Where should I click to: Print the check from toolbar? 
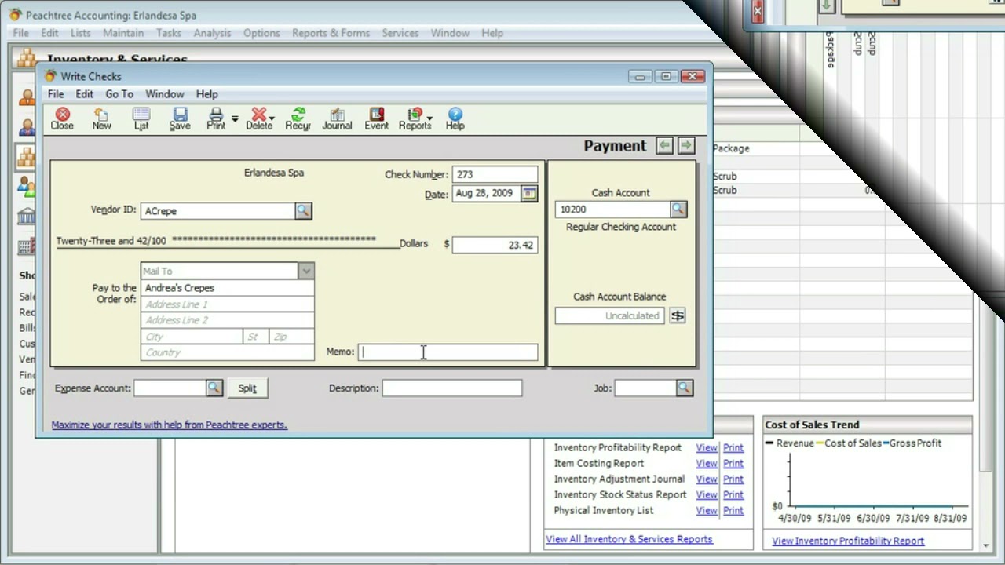coord(216,119)
